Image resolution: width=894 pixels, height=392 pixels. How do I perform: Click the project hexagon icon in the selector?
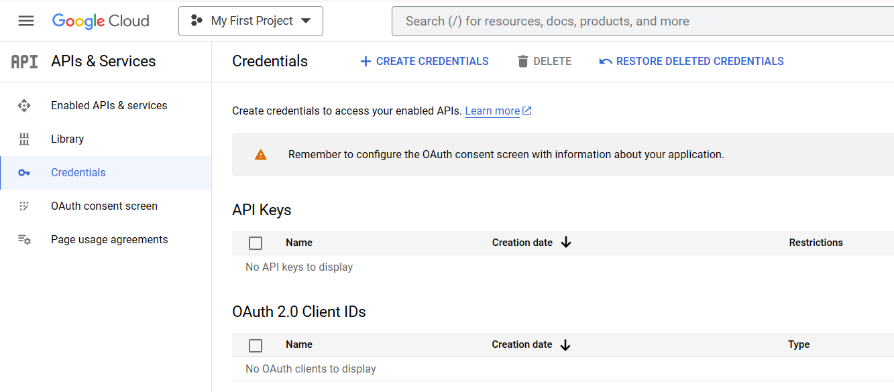pyautogui.click(x=197, y=21)
